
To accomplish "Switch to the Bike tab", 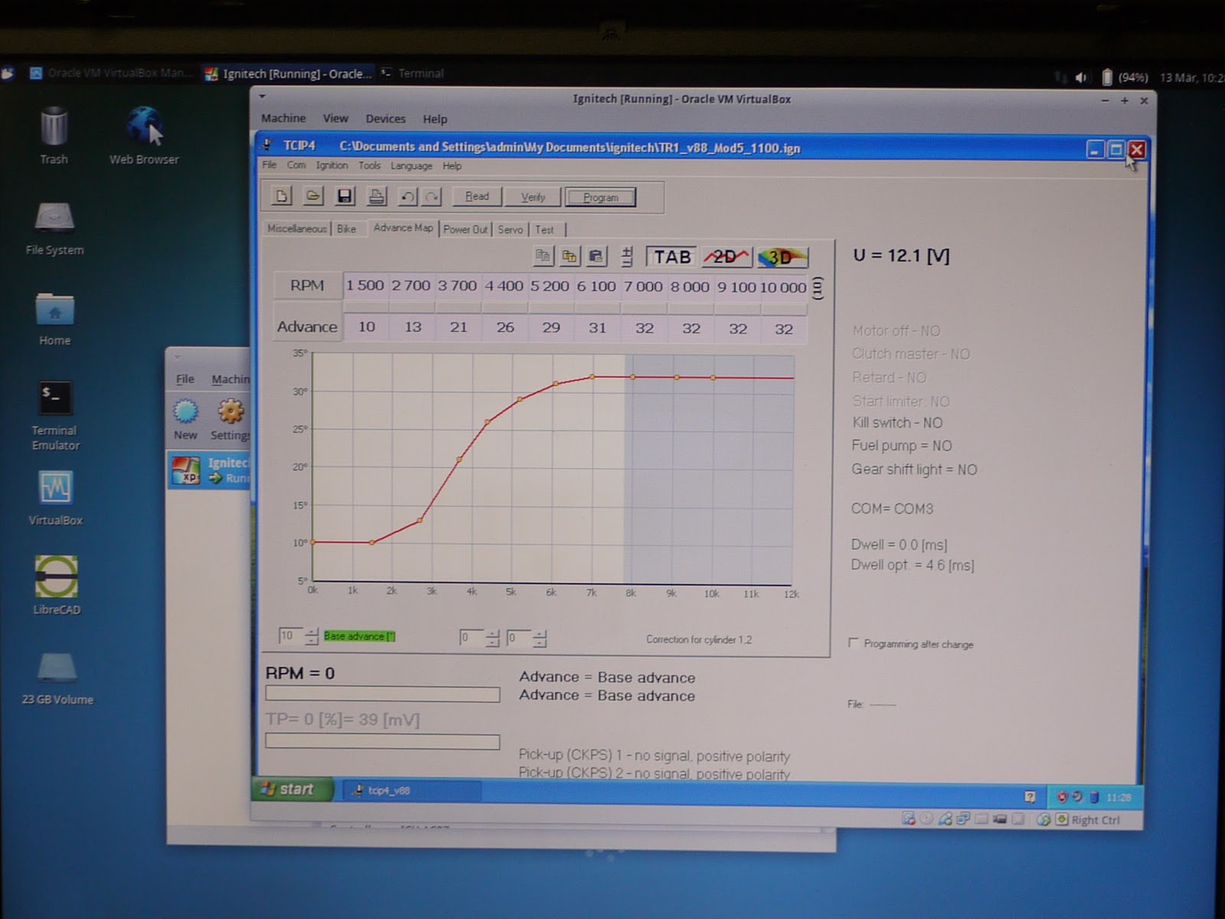I will coord(347,228).
